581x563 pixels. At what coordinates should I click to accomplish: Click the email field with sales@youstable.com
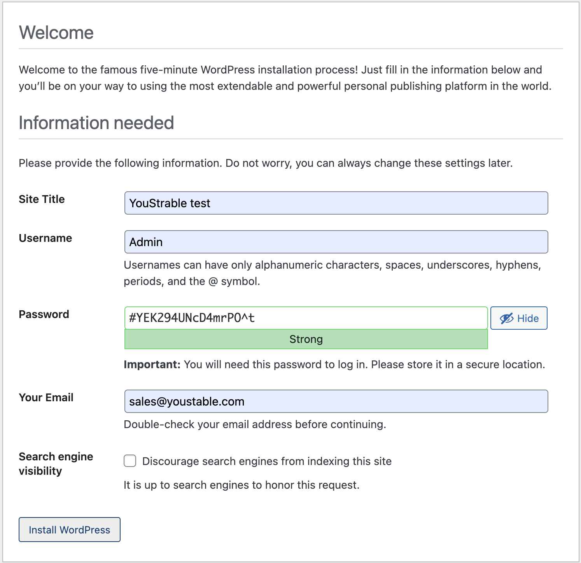click(336, 401)
